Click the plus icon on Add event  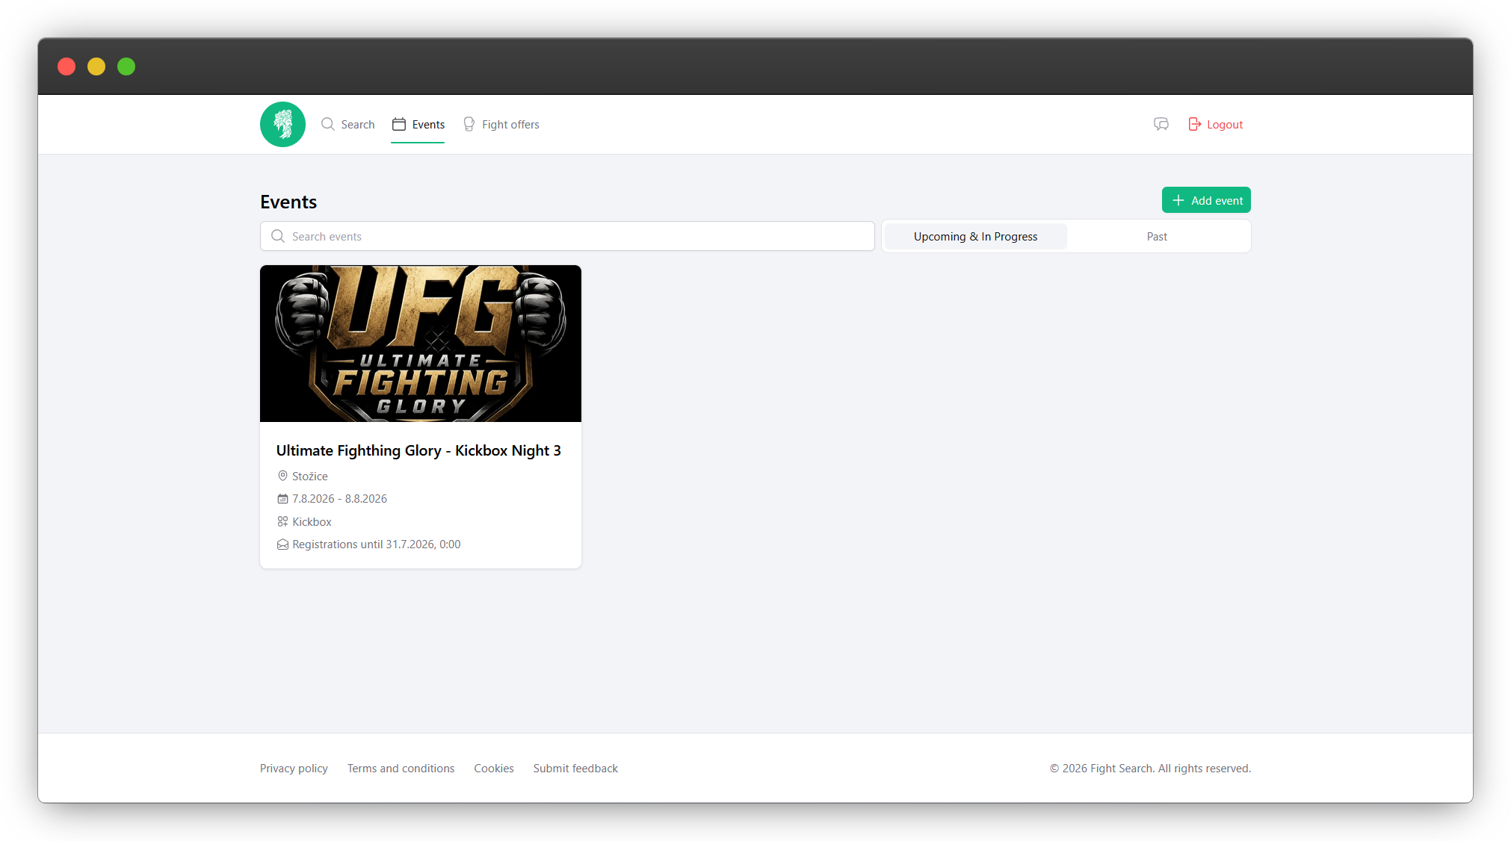pos(1178,200)
